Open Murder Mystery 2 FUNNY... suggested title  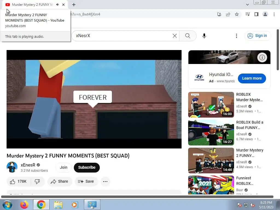[x=250, y=153]
